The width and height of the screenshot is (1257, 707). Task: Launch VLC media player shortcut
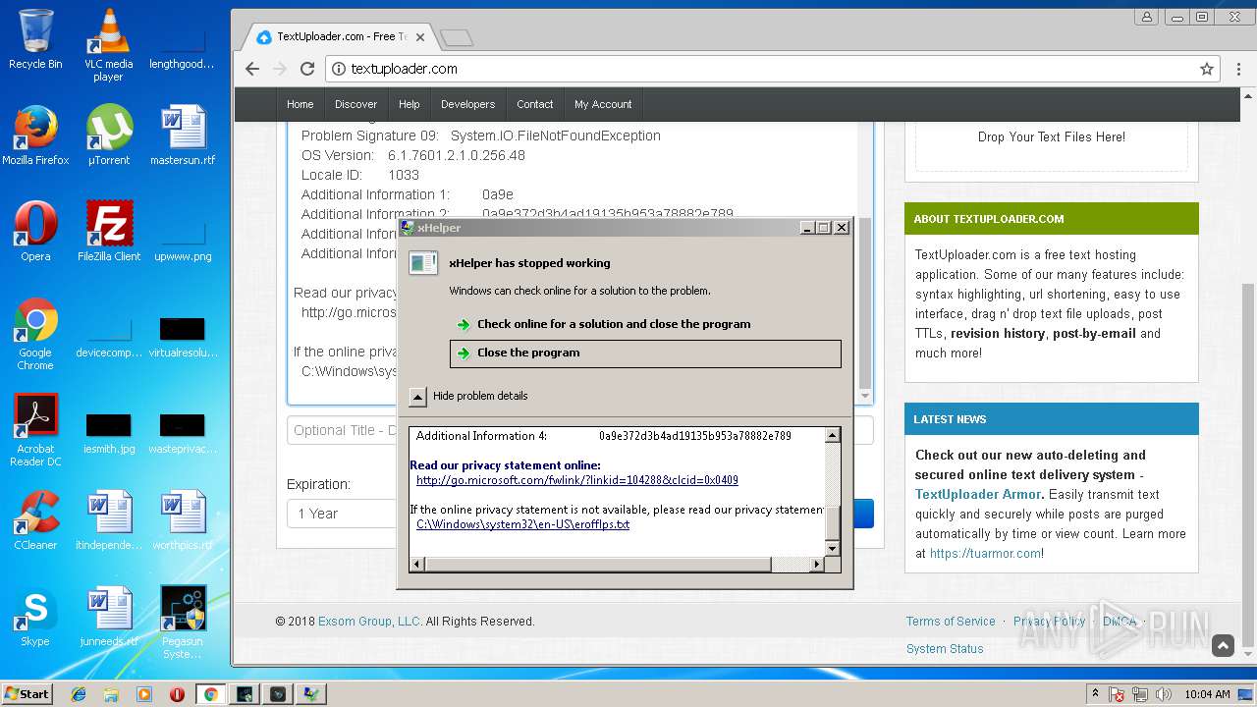[108, 45]
